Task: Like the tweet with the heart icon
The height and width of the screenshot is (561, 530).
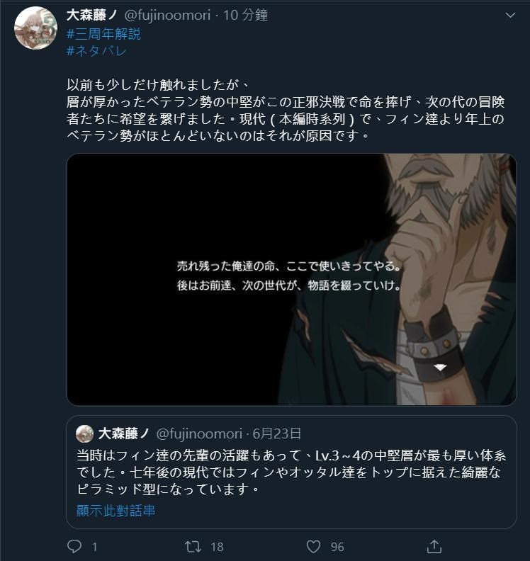Action: coord(313,547)
